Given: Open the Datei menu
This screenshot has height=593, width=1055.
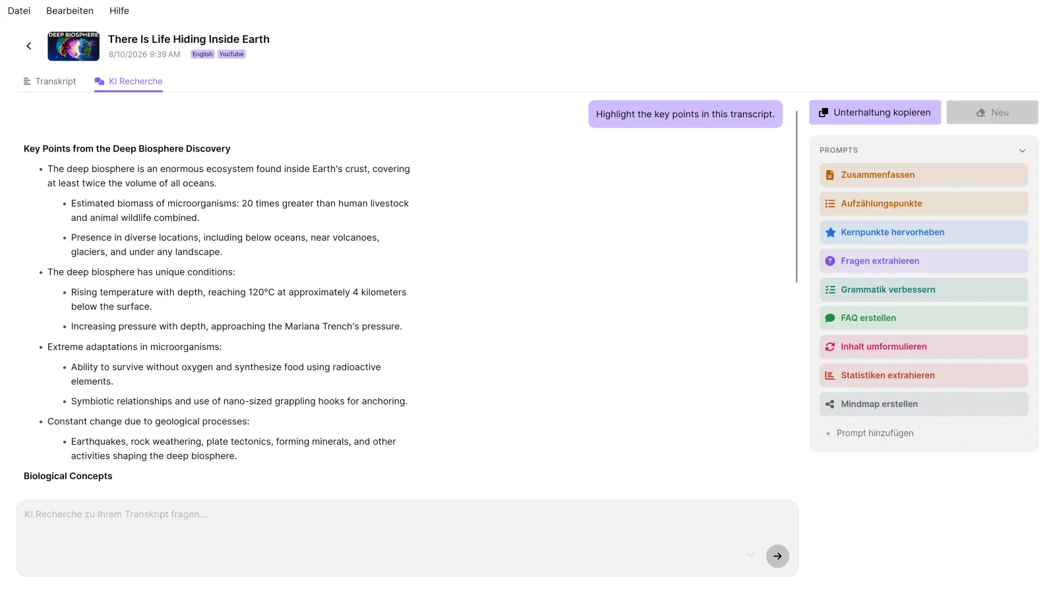Looking at the screenshot, I should point(19,11).
